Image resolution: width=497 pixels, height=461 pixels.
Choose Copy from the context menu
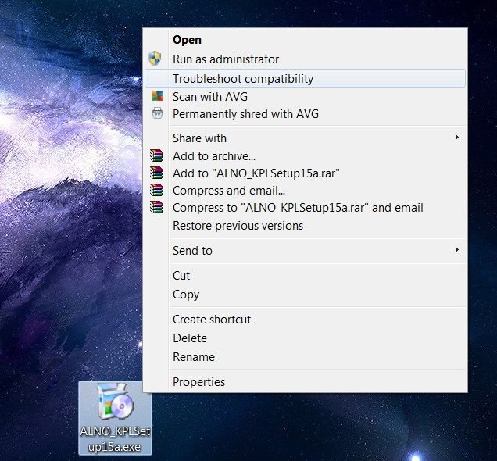(186, 295)
